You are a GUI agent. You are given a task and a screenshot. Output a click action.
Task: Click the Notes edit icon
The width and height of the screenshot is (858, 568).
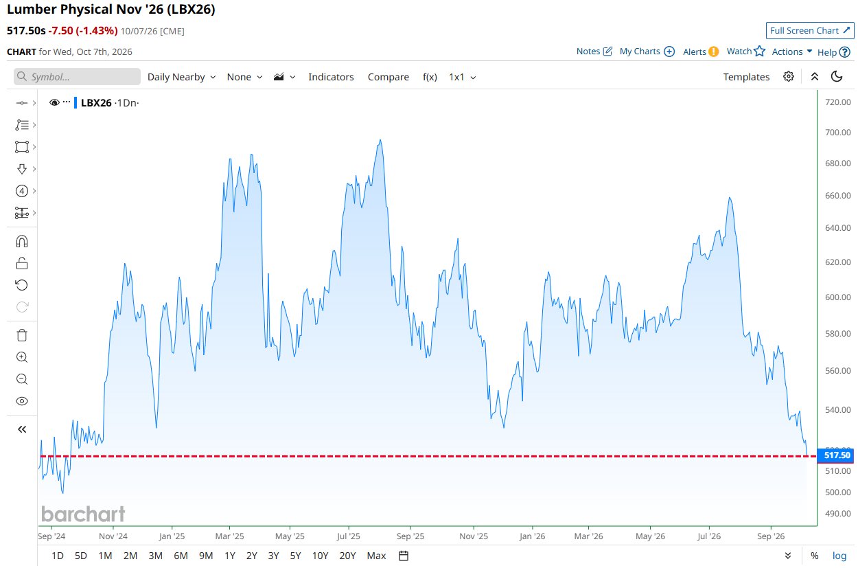pos(607,52)
